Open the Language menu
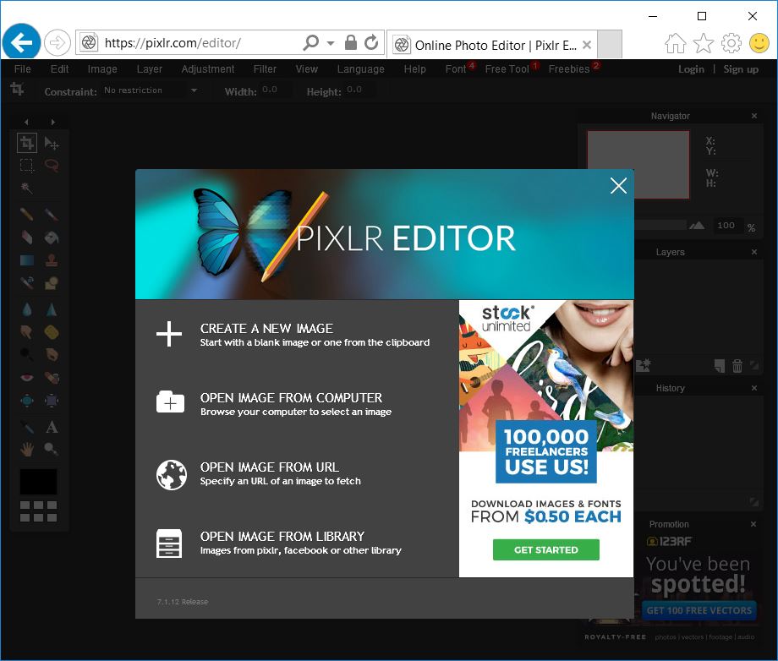778x661 pixels. coord(361,69)
